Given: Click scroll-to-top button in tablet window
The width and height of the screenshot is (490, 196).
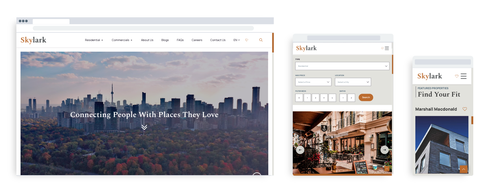Looking at the screenshot, I should pyautogui.click(x=387, y=168).
